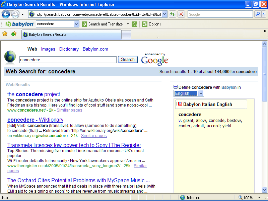The image size is (268, 201).
Task: Click the Refresh page icon
Action: tap(172, 14)
